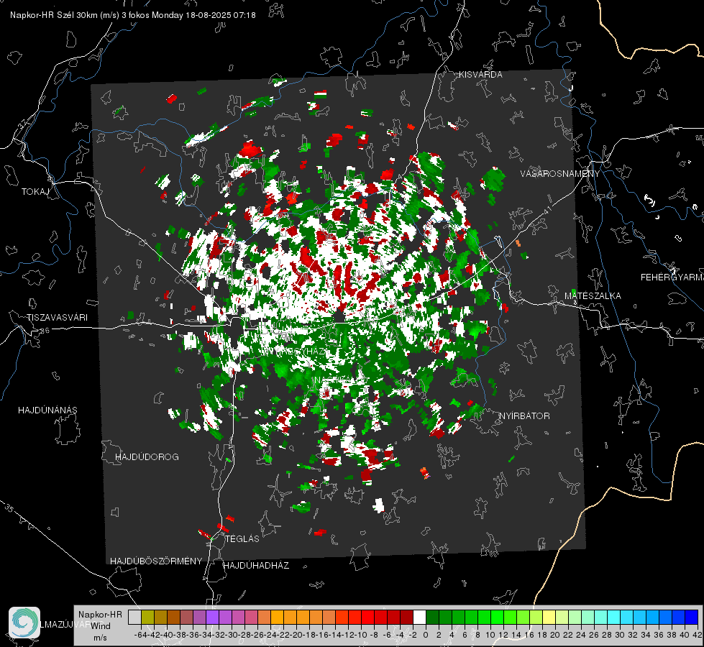This screenshot has height=647, width=704.
Task: Click the legend value "-64"
Action: (141, 635)
